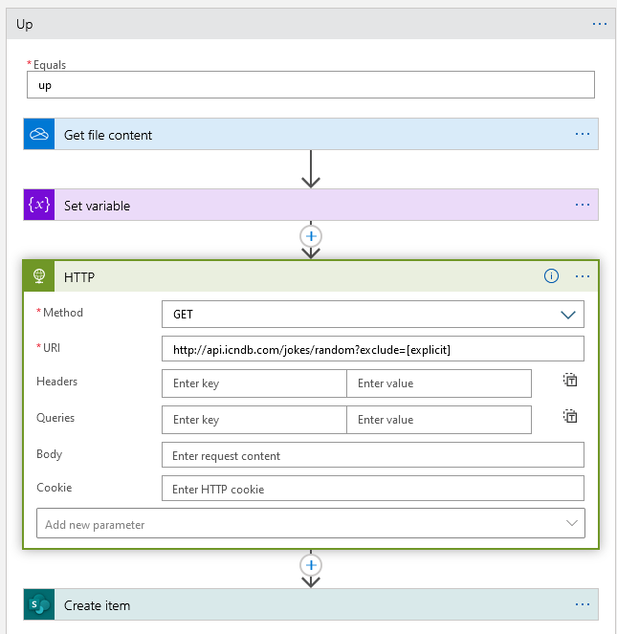The width and height of the screenshot is (617, 634).
Task: Open Create item ellipsis menu
Action: [x=583, y=605]
